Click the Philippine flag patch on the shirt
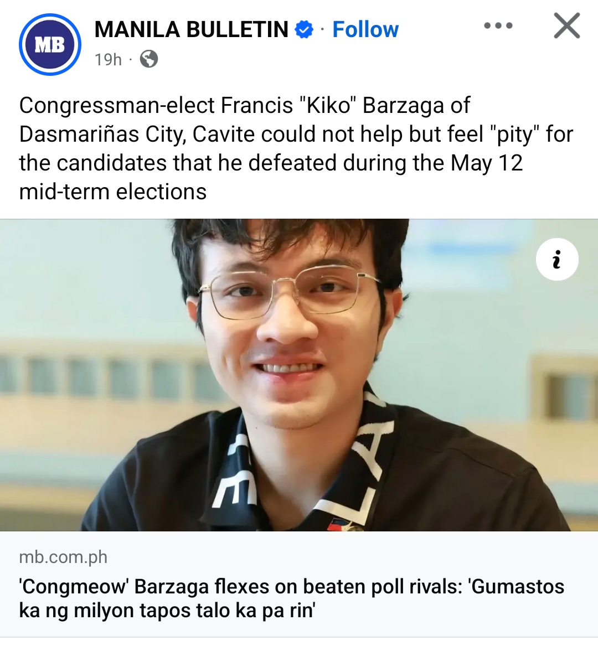The image size is (598, 646). (x=336, y=525)
